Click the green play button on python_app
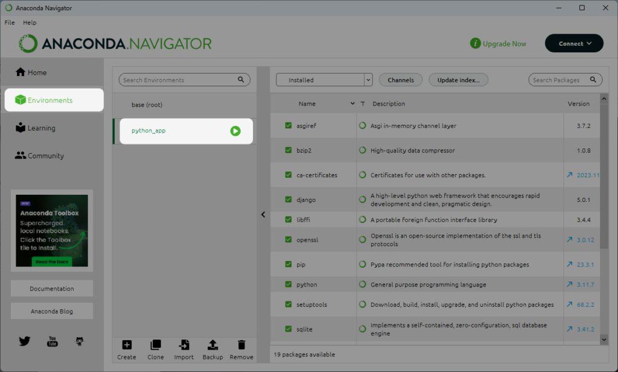The height and width of the screenshot is (372, 618). click(x=235, y=131)
